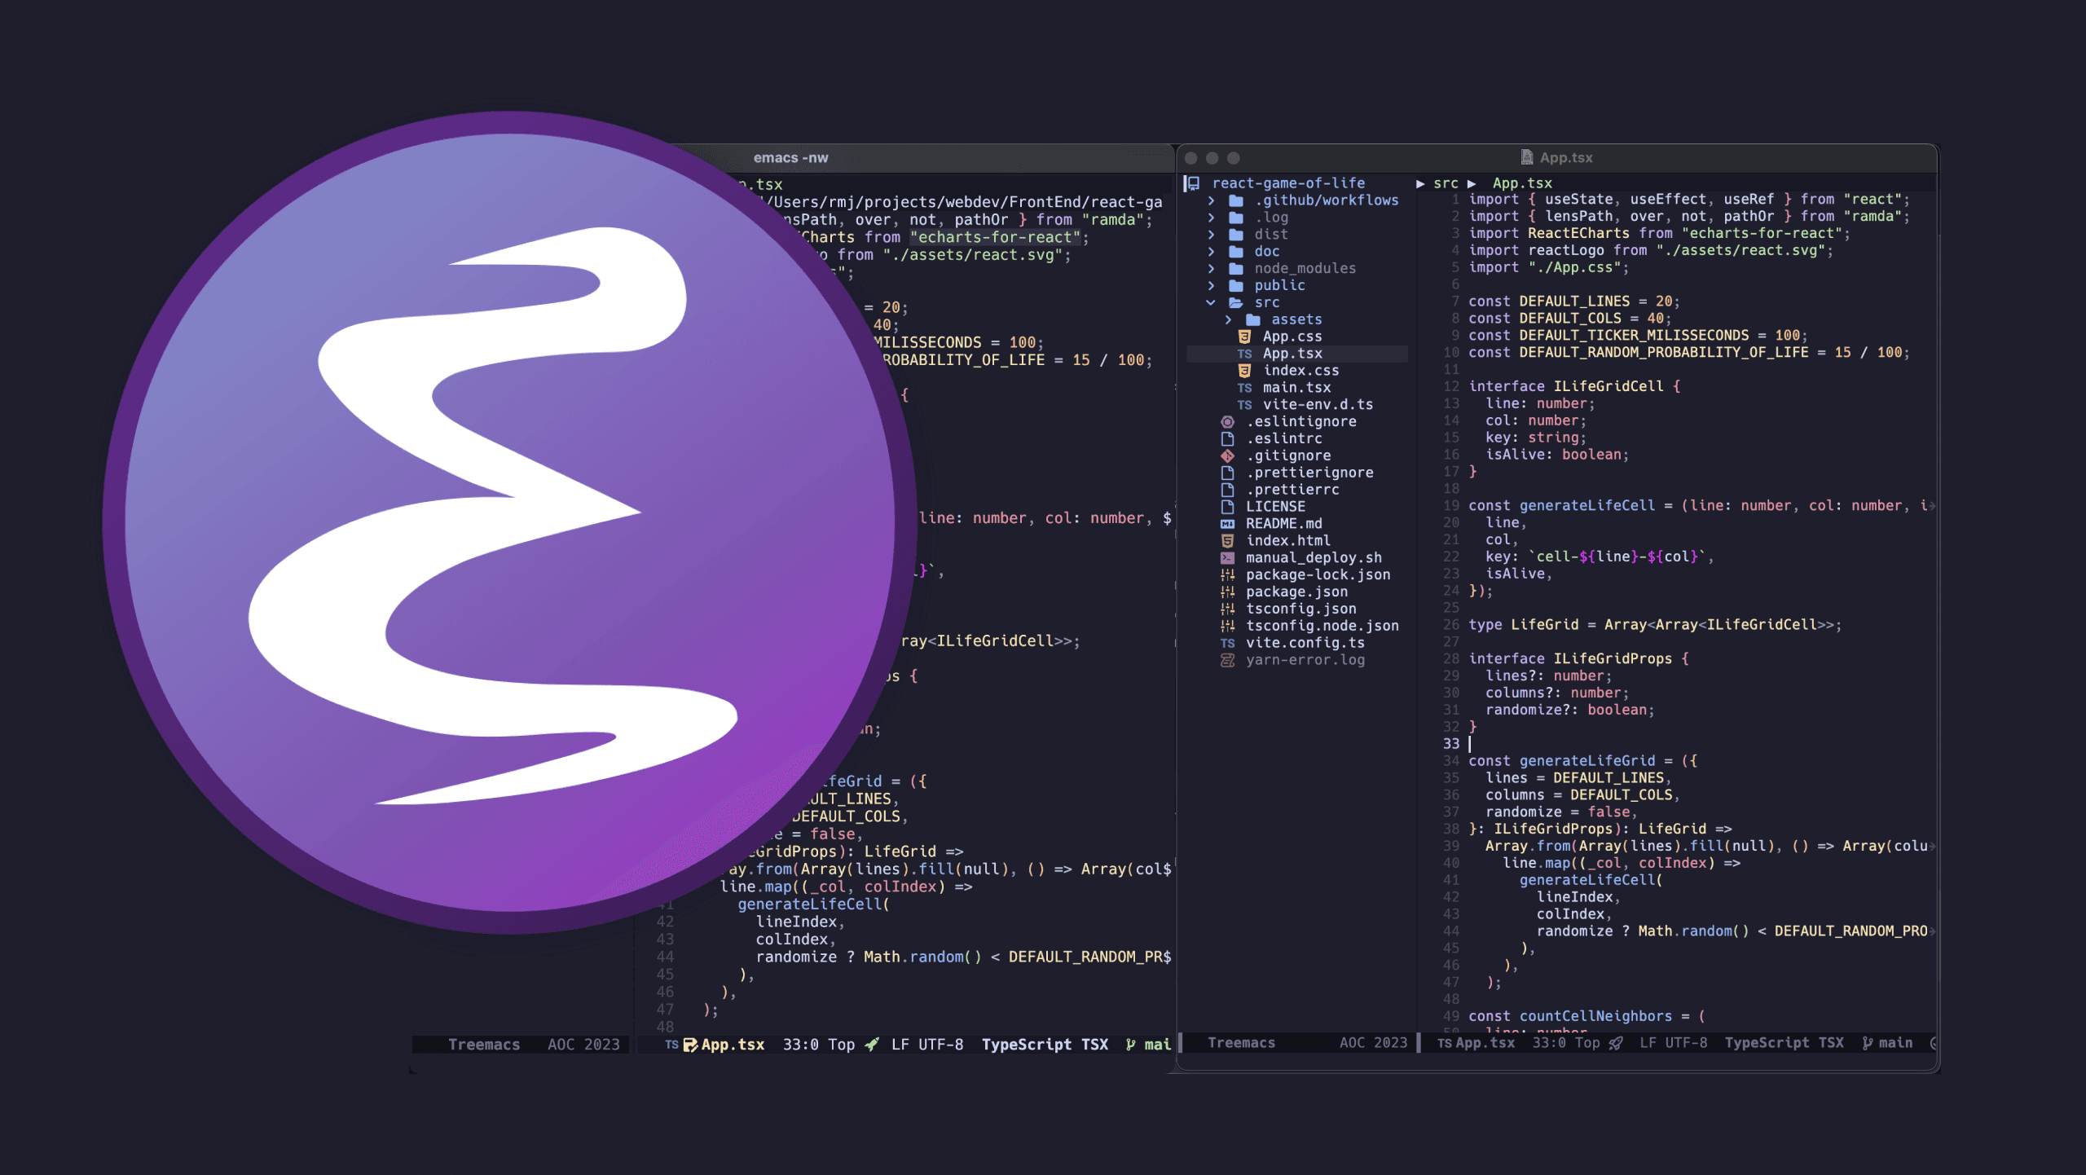This screenshot has height=1175, width=2086.
Task: Click the rocket icon in the right window modeline
Action: tap(1615, 1043)
